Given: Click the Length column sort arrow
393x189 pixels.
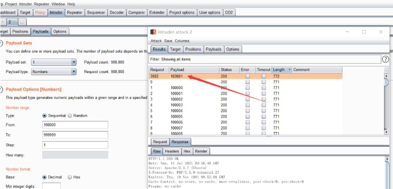Looking at the screenshot, I should (290, 70).
